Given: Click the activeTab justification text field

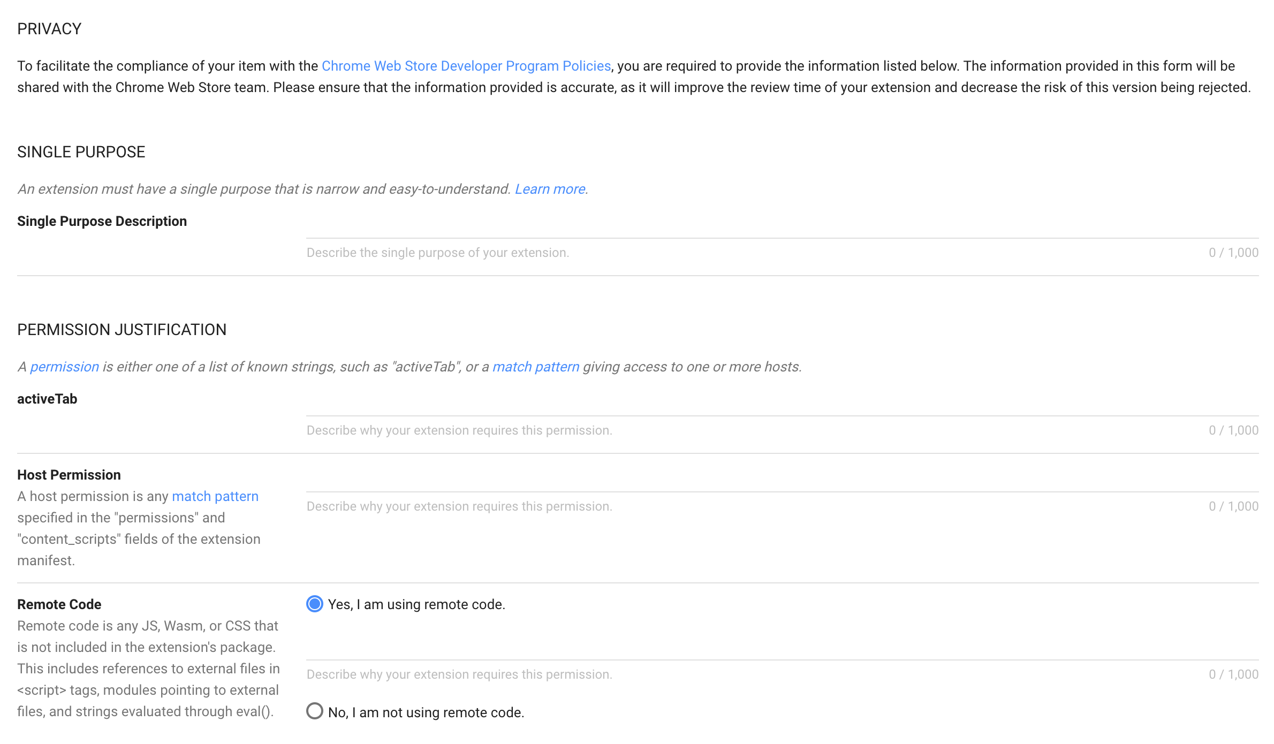Looking at the screenshot, I should click(x=642, y=430).
